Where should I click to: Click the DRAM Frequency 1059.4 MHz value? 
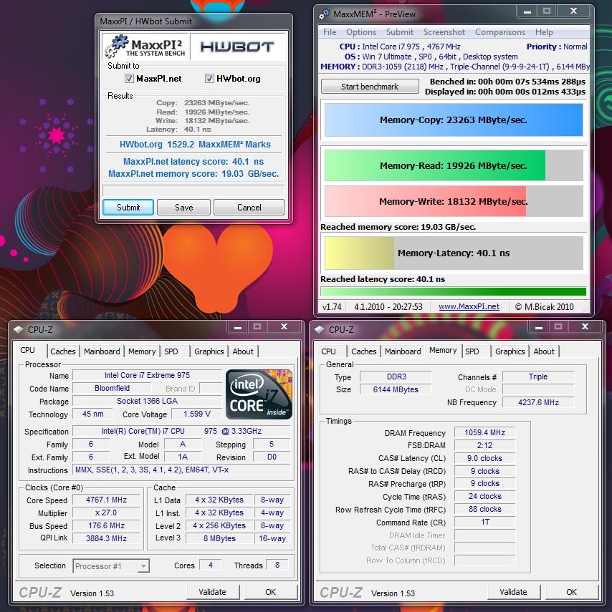[x=484, y=432]
